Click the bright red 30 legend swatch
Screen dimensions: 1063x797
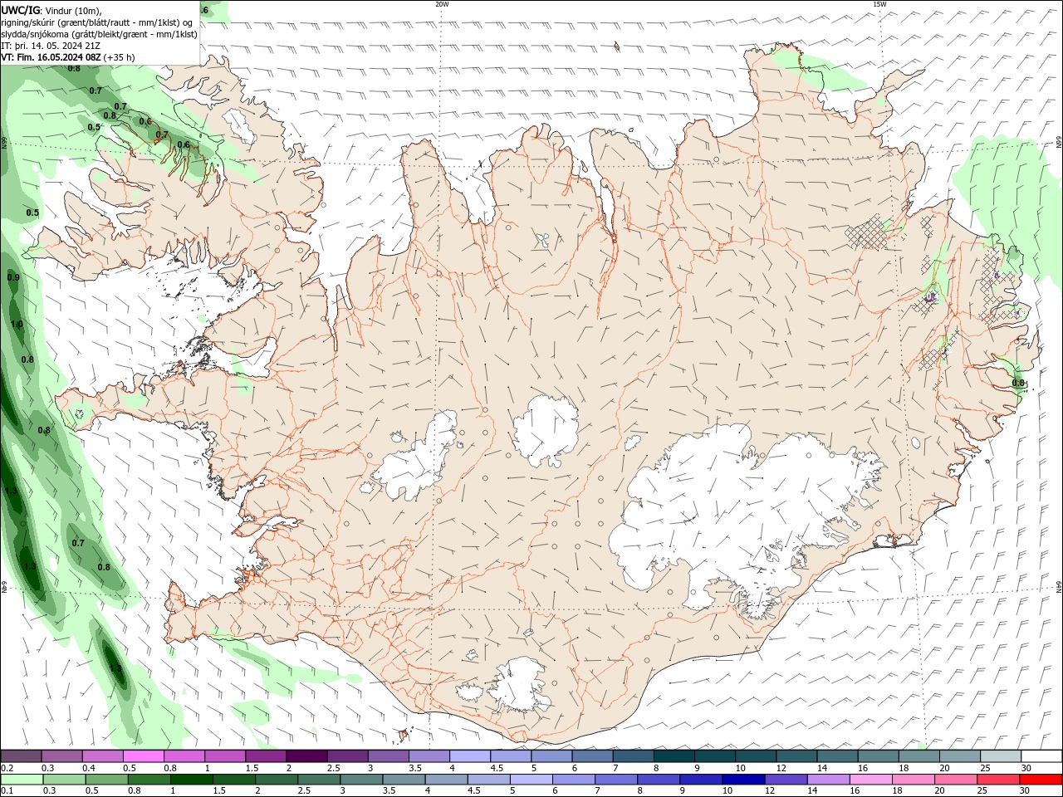(1041, 780)
